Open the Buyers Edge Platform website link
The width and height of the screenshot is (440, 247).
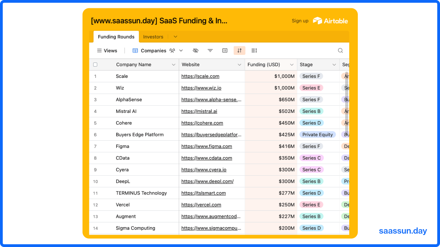[x=211, y=134]
